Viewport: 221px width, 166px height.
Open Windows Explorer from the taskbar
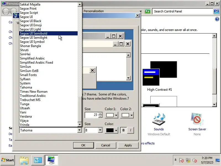click(x=24, y=160)
